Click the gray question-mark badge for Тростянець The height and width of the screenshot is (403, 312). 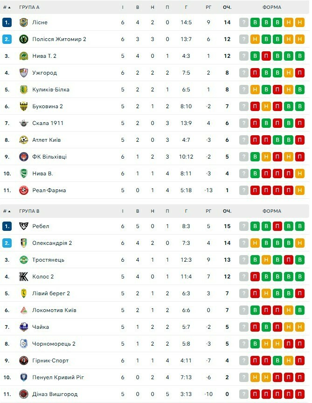tap(244, 260)
